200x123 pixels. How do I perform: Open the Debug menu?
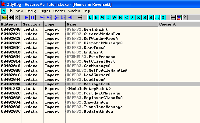coord(31,11)
